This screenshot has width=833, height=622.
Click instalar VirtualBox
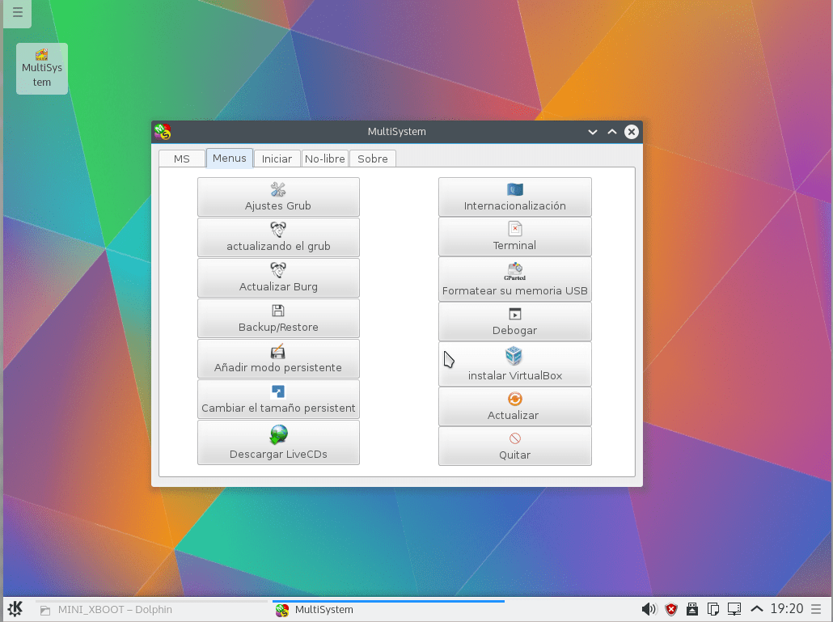pos(515,364)
